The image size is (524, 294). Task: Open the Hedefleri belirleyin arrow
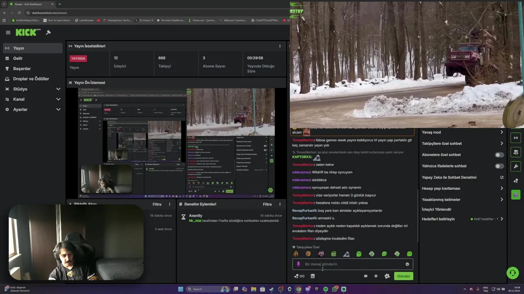[502, 219]
